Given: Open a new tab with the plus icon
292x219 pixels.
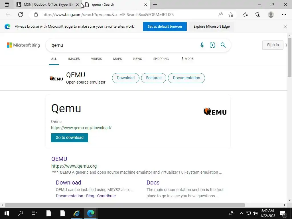Looking at the screenshot, I should pos(155,5).
